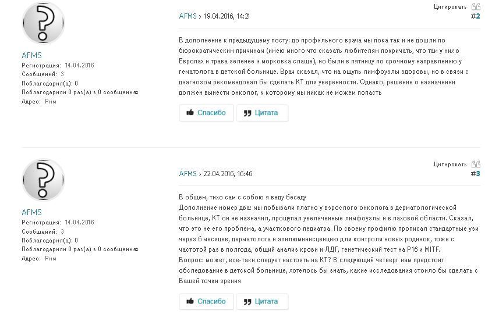The height and width of the screenshot is (325, 492).
Task: Open permalink #2 of the post
Action: click(x=475, y=16)
